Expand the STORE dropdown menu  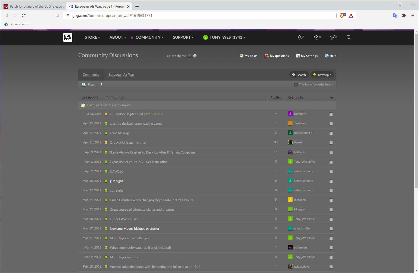pos(92,37)
